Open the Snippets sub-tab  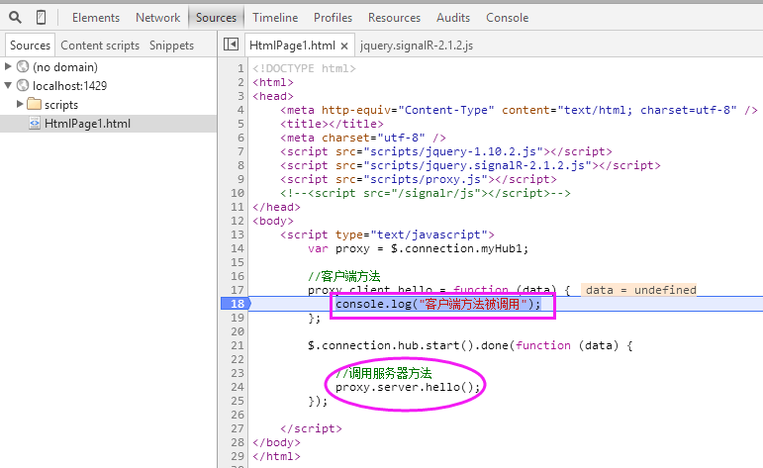click(171, 46)
